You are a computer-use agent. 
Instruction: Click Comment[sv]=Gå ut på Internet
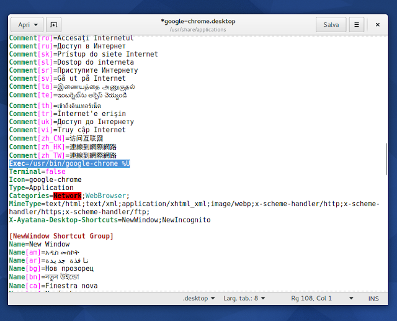[x=68, y=78]
